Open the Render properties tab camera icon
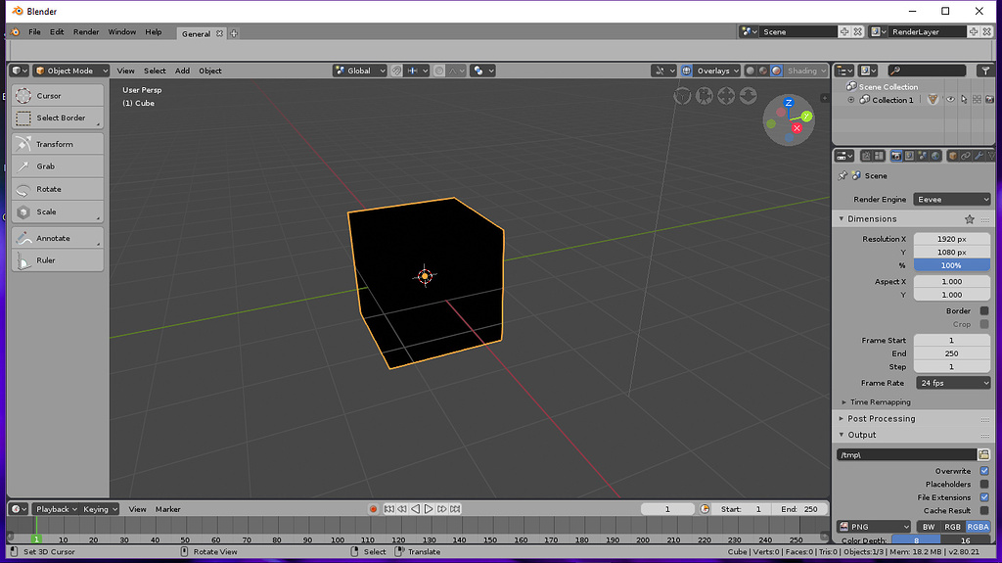Image resolution: width=1002 pixels, height=563 pixels. pyautogui.click(x=896, y=156)
